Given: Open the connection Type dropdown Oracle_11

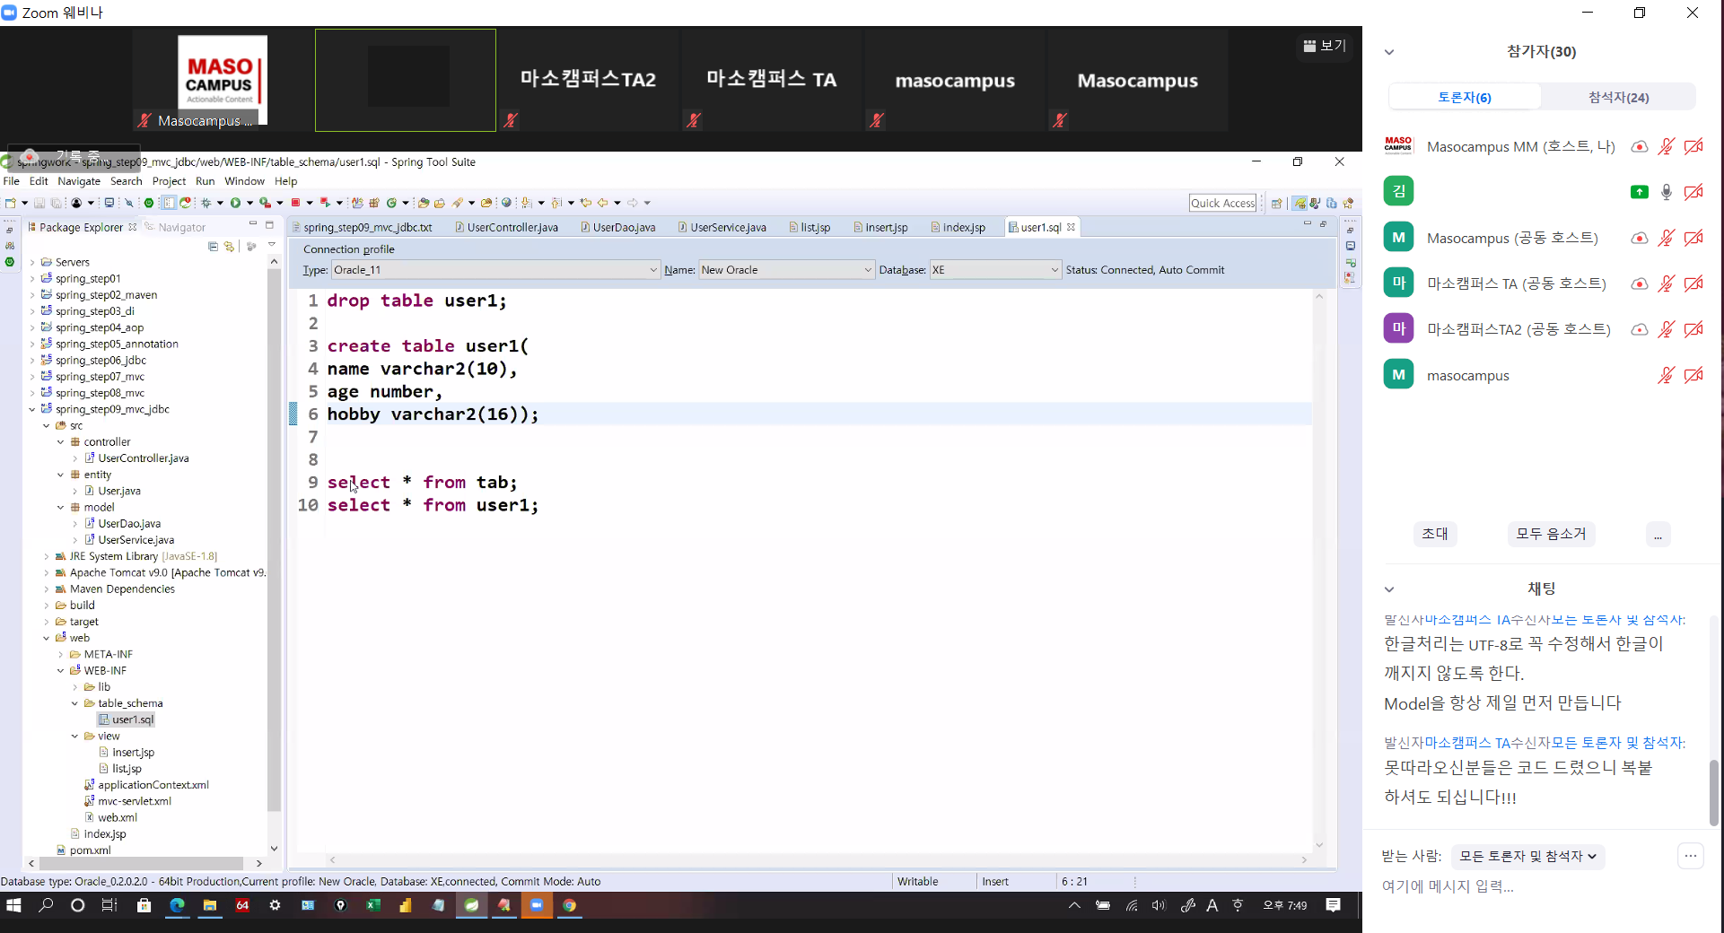Looking at the screenshot, I should tap(495, 270).
